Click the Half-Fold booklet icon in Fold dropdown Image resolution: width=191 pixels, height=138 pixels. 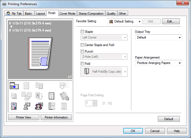pos(87,71)
